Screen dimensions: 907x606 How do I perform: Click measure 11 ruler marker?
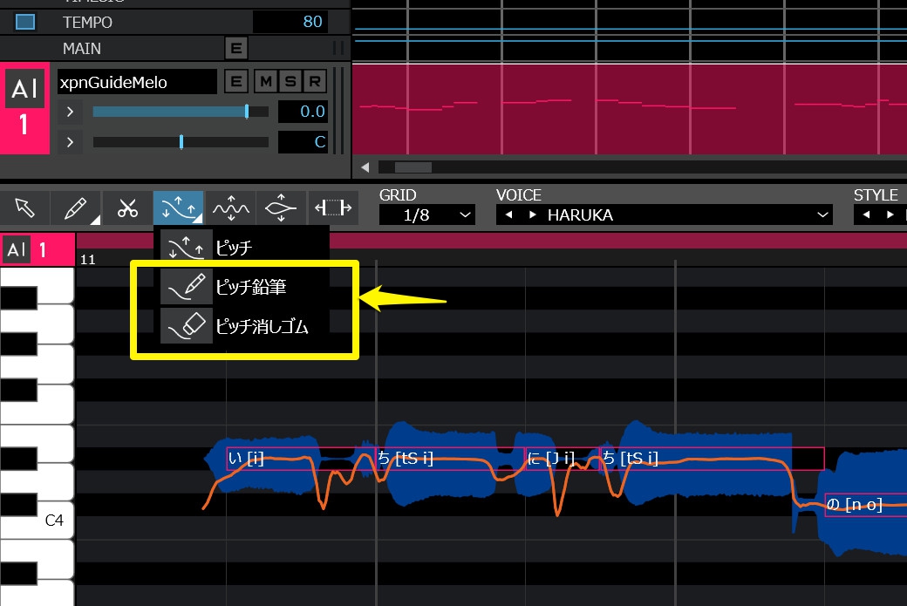coord(88,260)
